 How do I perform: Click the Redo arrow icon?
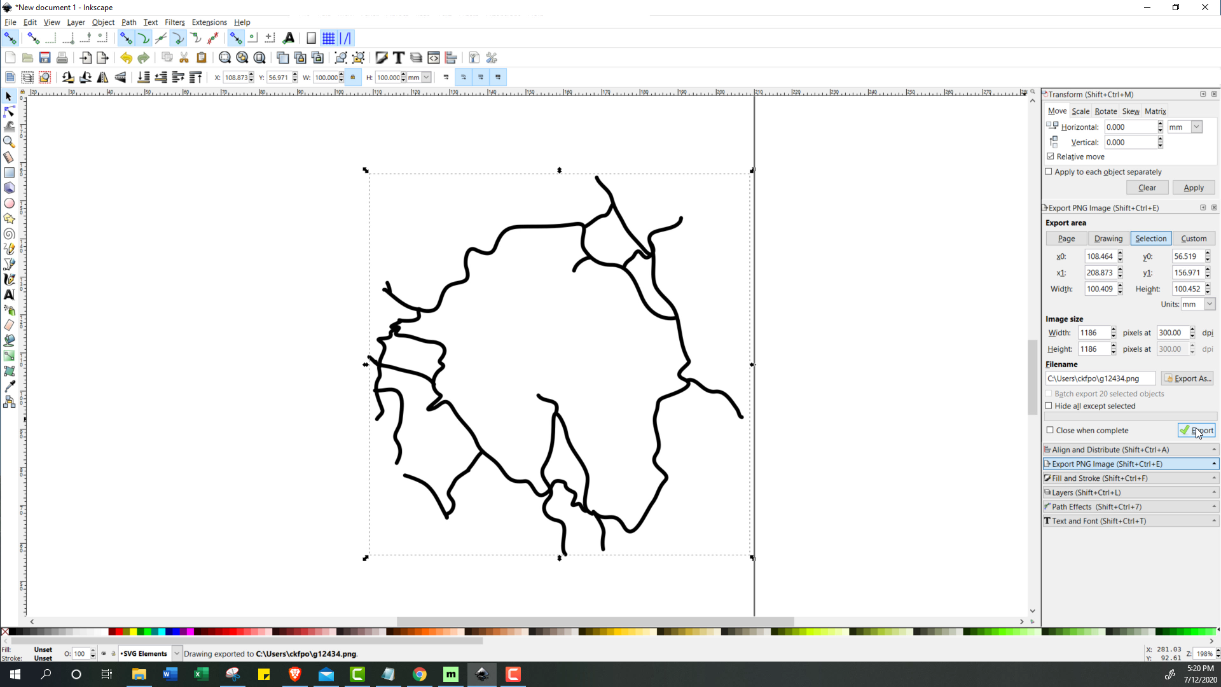coord(143,58)
